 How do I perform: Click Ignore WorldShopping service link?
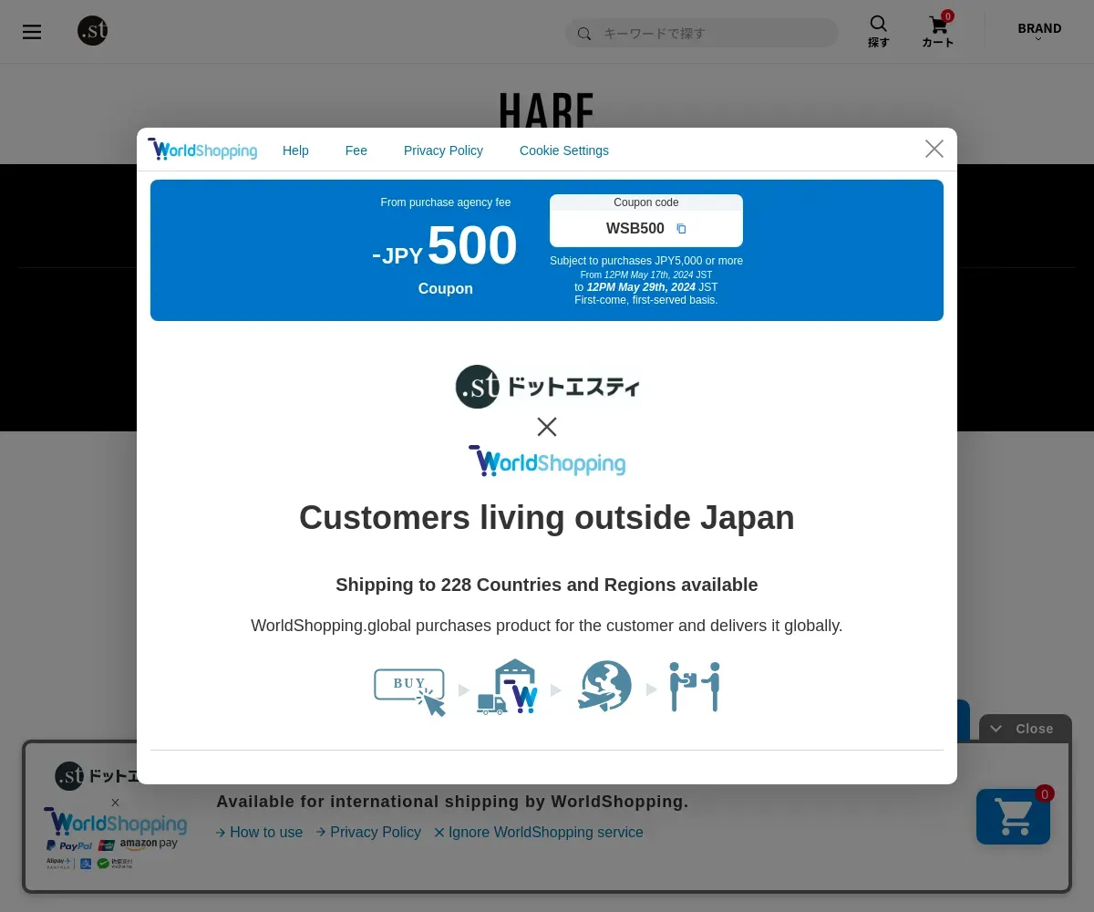pos(539,832)
